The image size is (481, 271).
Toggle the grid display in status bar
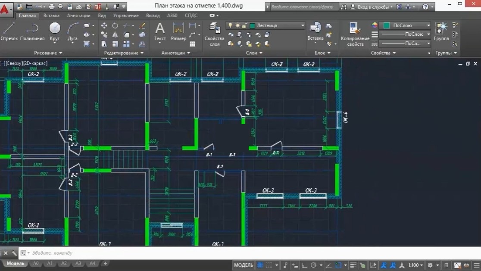(260, 265)
